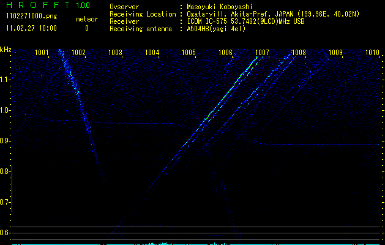Click the ICOM IC-575 receiver text
This screenshot has height=245, width=385.
245,21
